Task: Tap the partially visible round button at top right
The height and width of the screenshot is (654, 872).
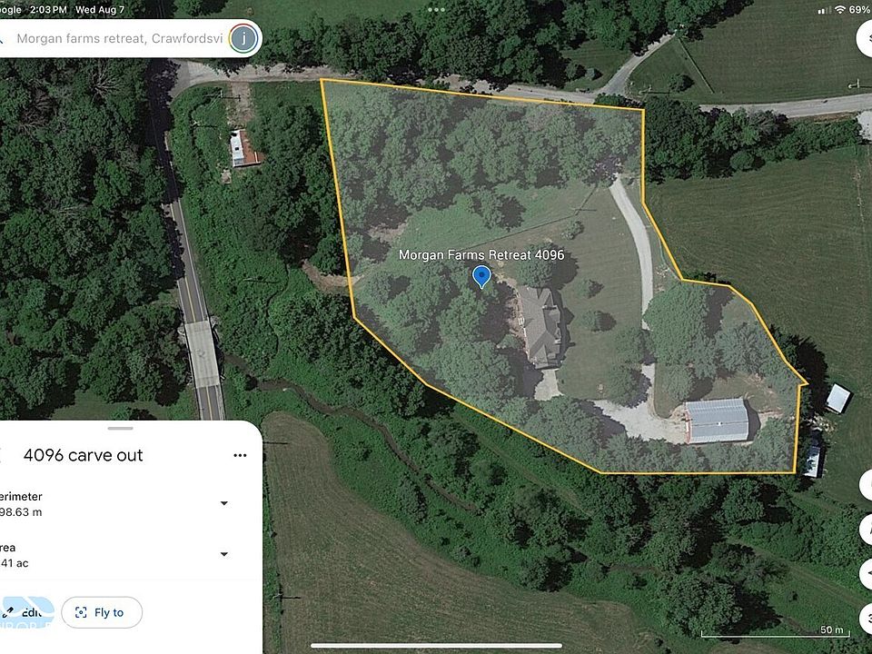Action: click(x=864, y=39)
